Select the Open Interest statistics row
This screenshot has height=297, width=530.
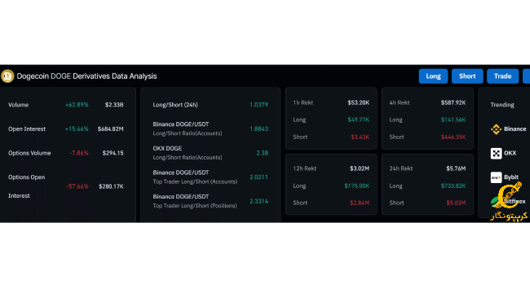tap(66, 129)
